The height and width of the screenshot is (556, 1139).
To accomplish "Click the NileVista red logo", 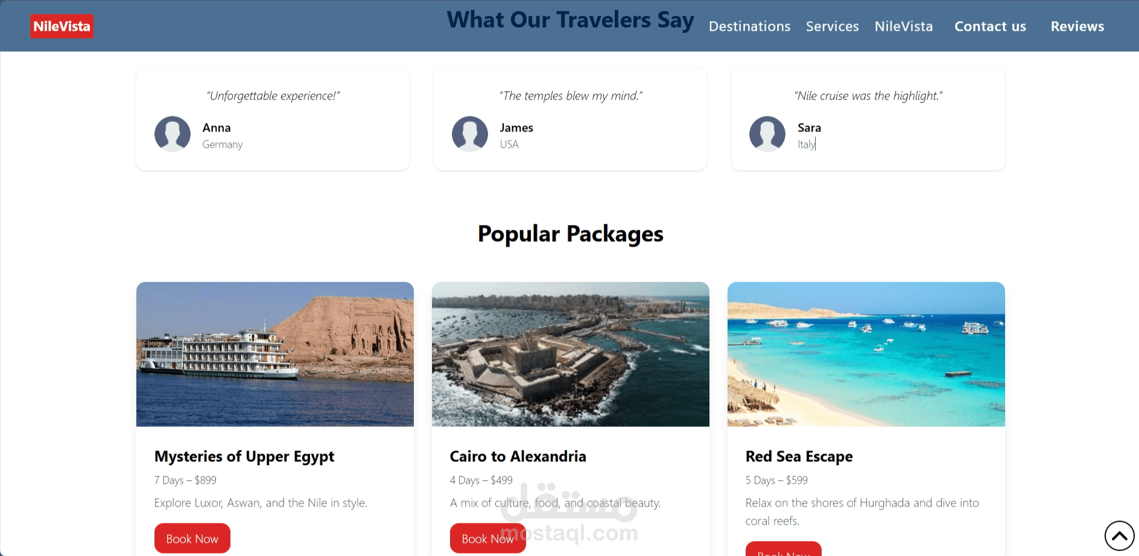I will click(x=62, y=26).
